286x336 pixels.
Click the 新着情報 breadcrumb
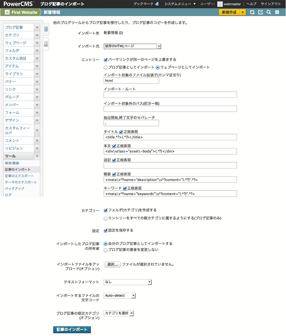pyautogui.click(x=52, y=13)
